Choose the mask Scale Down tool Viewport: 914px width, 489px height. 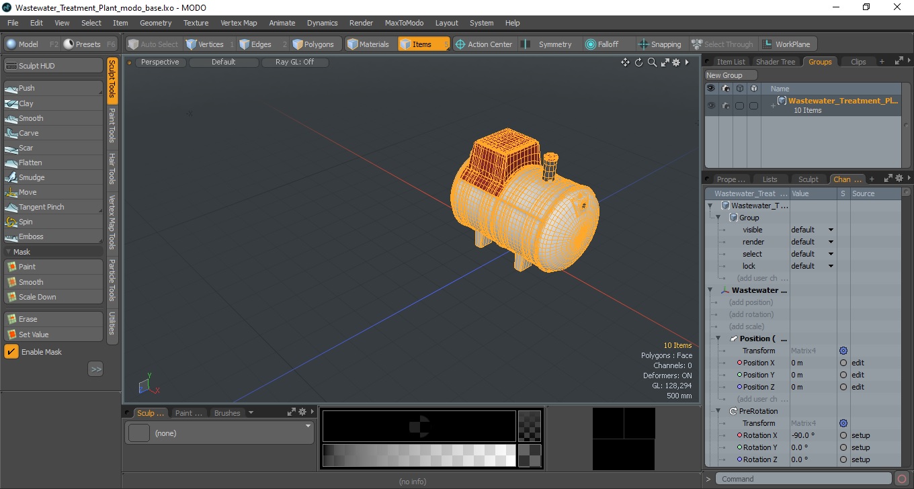click(x=53, y=297)
